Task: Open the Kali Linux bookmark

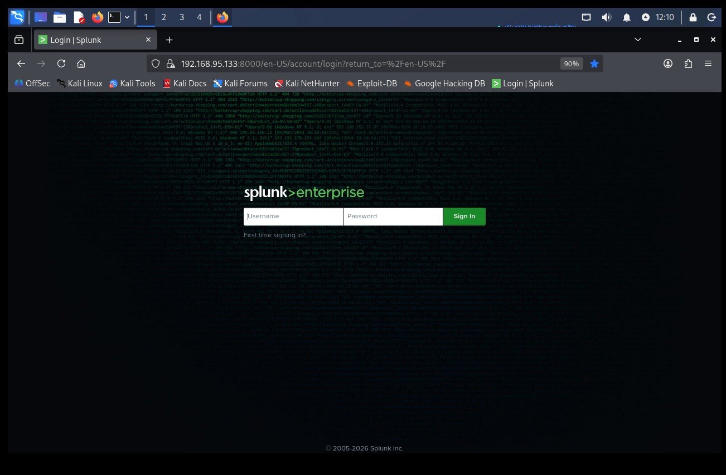Action: coord(80,84)
